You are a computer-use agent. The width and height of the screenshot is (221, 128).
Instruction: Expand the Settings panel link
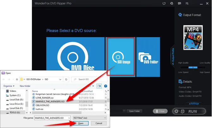point(194,103)
